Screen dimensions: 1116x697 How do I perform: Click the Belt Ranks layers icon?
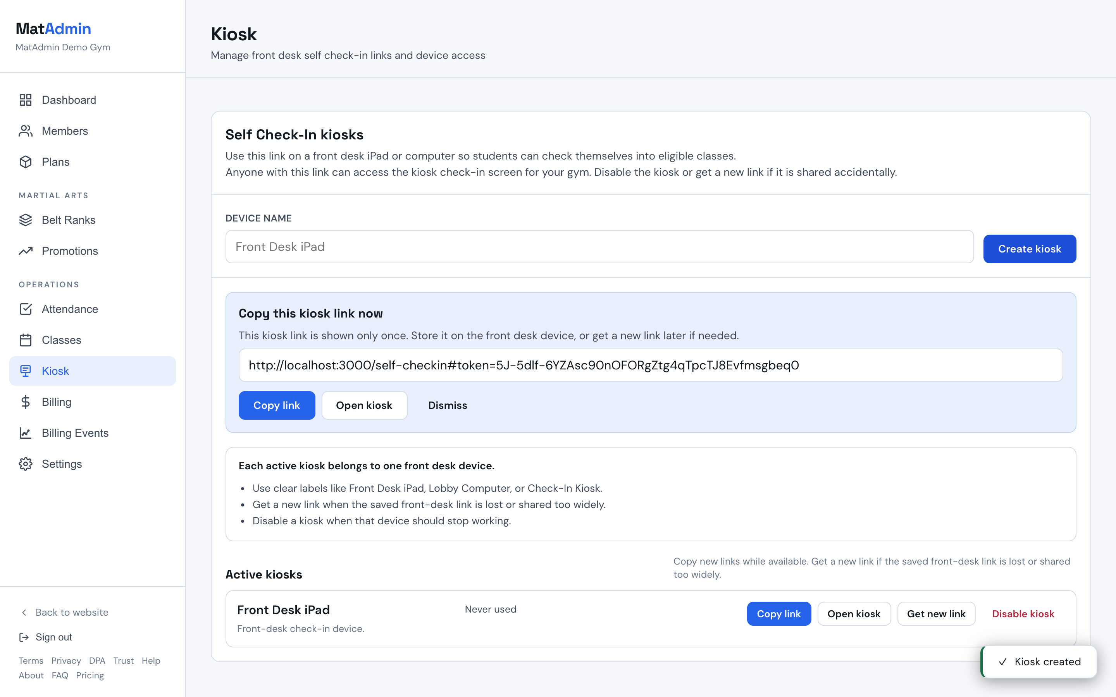click(x=25, y=220)
